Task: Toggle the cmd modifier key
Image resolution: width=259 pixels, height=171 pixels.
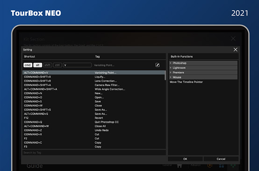Action: 28,65
